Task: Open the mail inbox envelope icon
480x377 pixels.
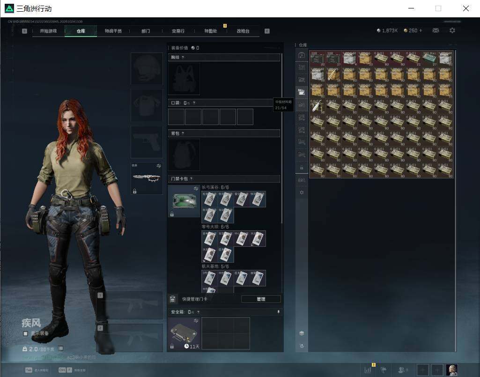Action: (436, 30)
